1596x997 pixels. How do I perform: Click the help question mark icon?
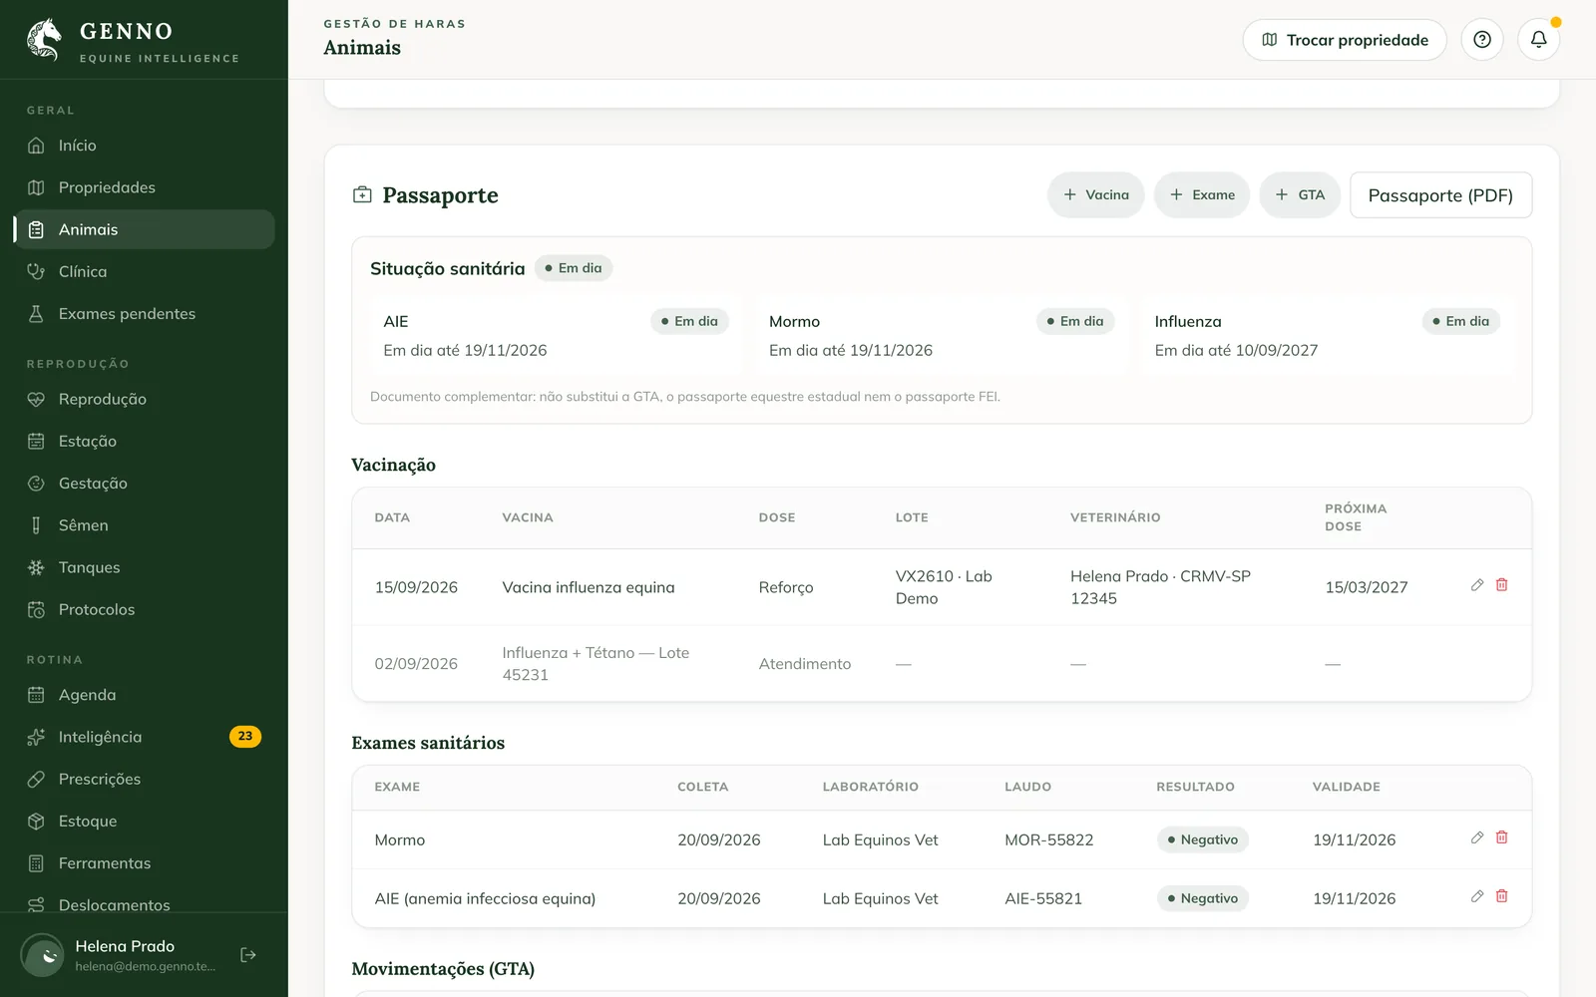click(1482, 40)
